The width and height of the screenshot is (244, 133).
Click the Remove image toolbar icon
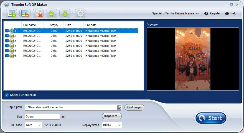[x=25, y=13]
